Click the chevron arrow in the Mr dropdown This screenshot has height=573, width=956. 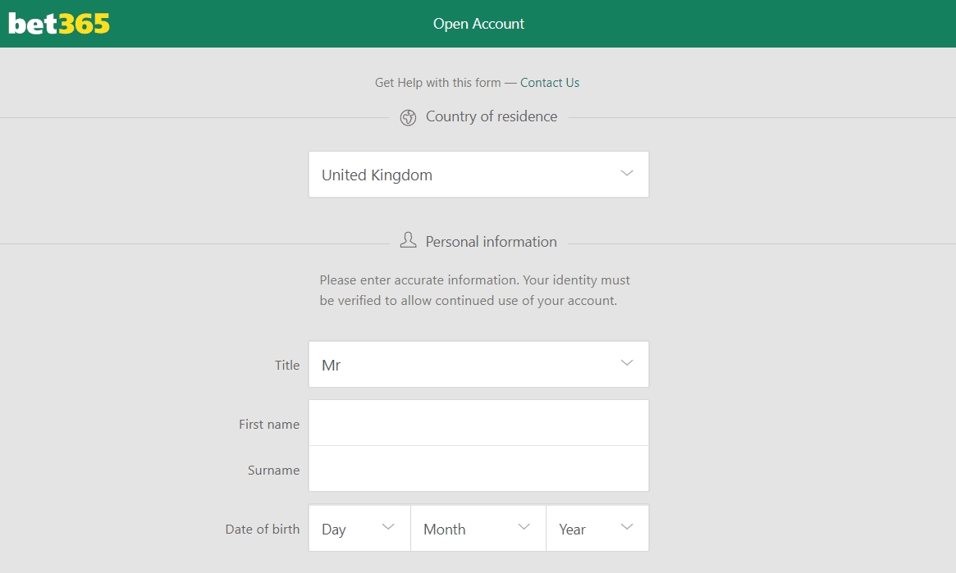coord(627,364)
